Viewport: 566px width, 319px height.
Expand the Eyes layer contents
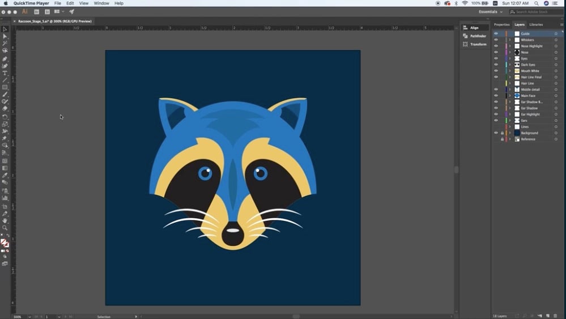pos(509,58)
